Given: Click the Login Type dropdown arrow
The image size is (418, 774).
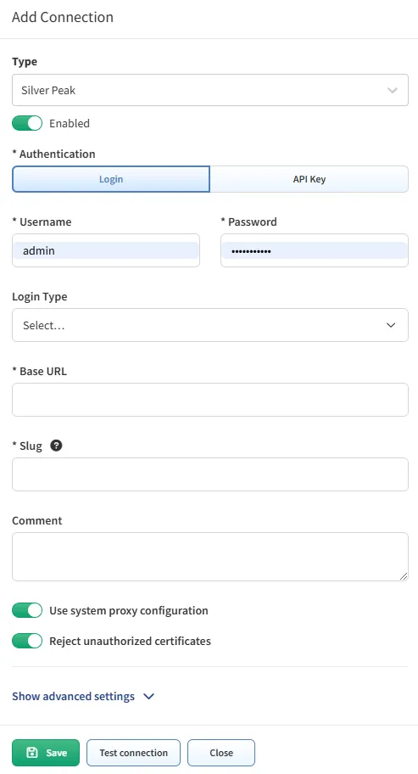Looking at the screenshot, I should point(391,325).
